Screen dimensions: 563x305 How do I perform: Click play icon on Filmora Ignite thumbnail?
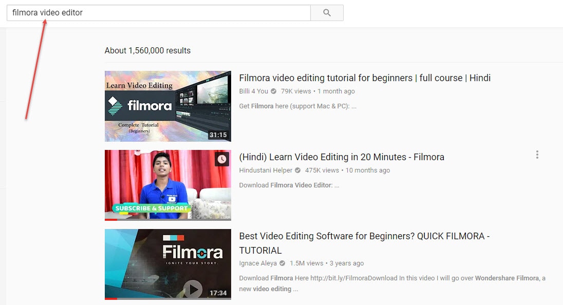(x=194, y=289)
